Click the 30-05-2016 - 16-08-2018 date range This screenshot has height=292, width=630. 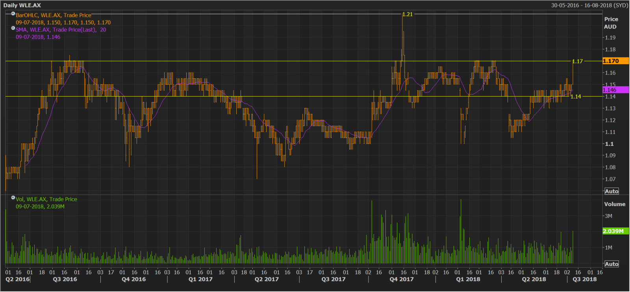pyautogui.click(x=589, y=5)
